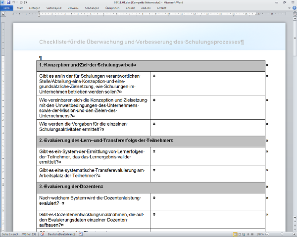Toggle the ruler using icon above scrollbar
This screenshot has height=237, width=297.
tap(294, 14)
